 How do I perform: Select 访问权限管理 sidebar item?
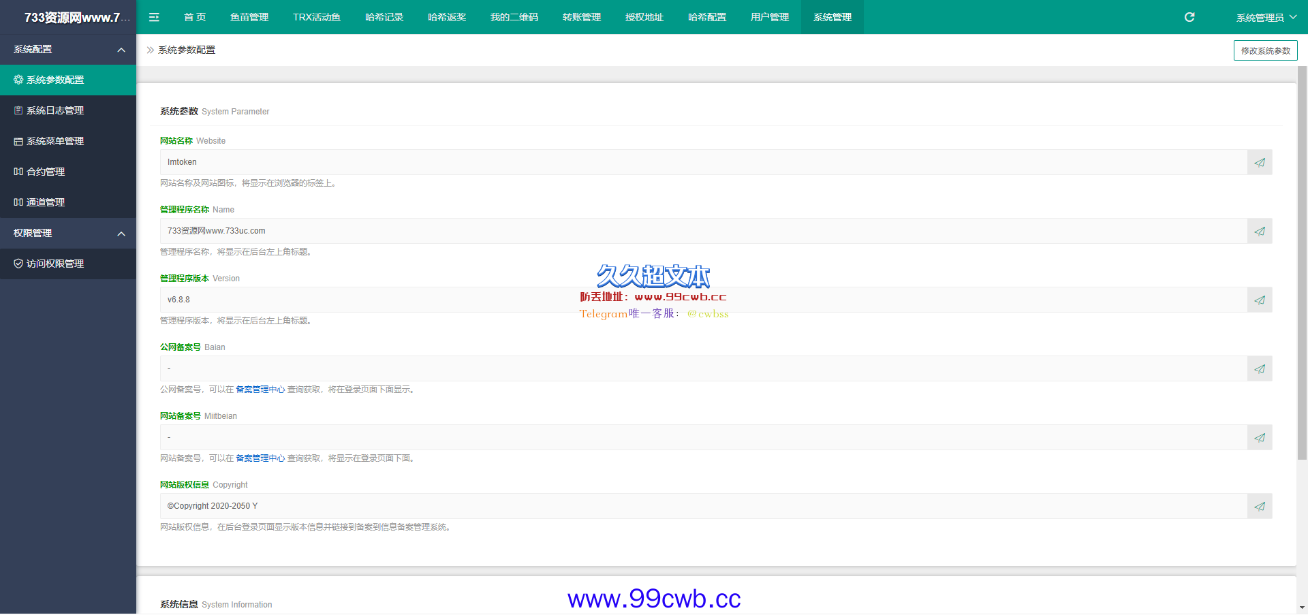[68, 264]
